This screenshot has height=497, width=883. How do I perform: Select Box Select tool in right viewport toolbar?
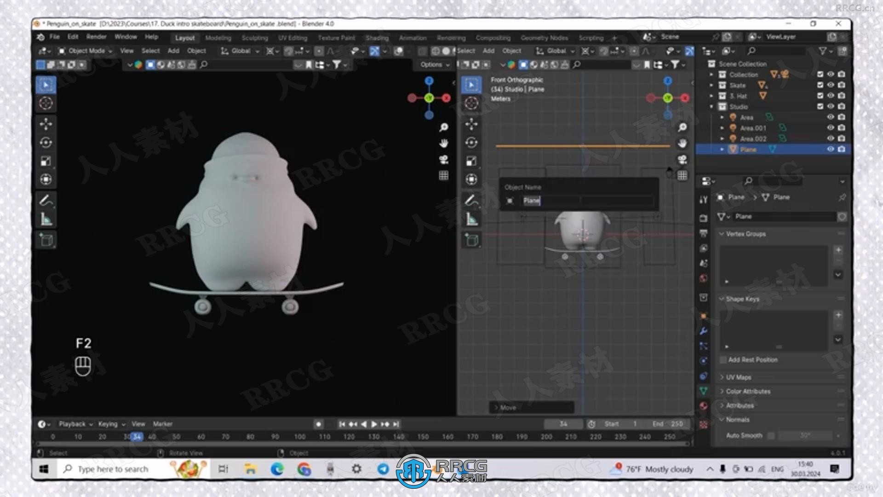click(471, 85)
